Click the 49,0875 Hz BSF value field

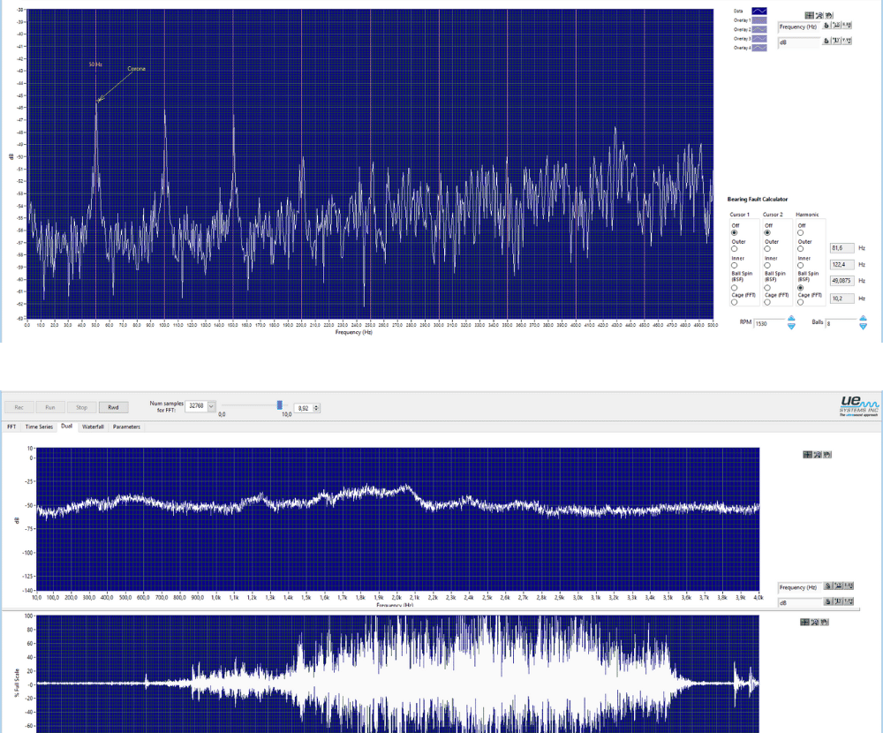pyautogui.click(x=841, y=281)
